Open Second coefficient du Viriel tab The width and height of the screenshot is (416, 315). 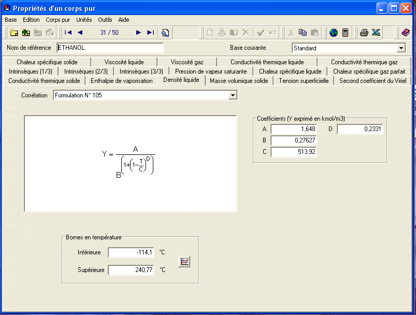373,81
